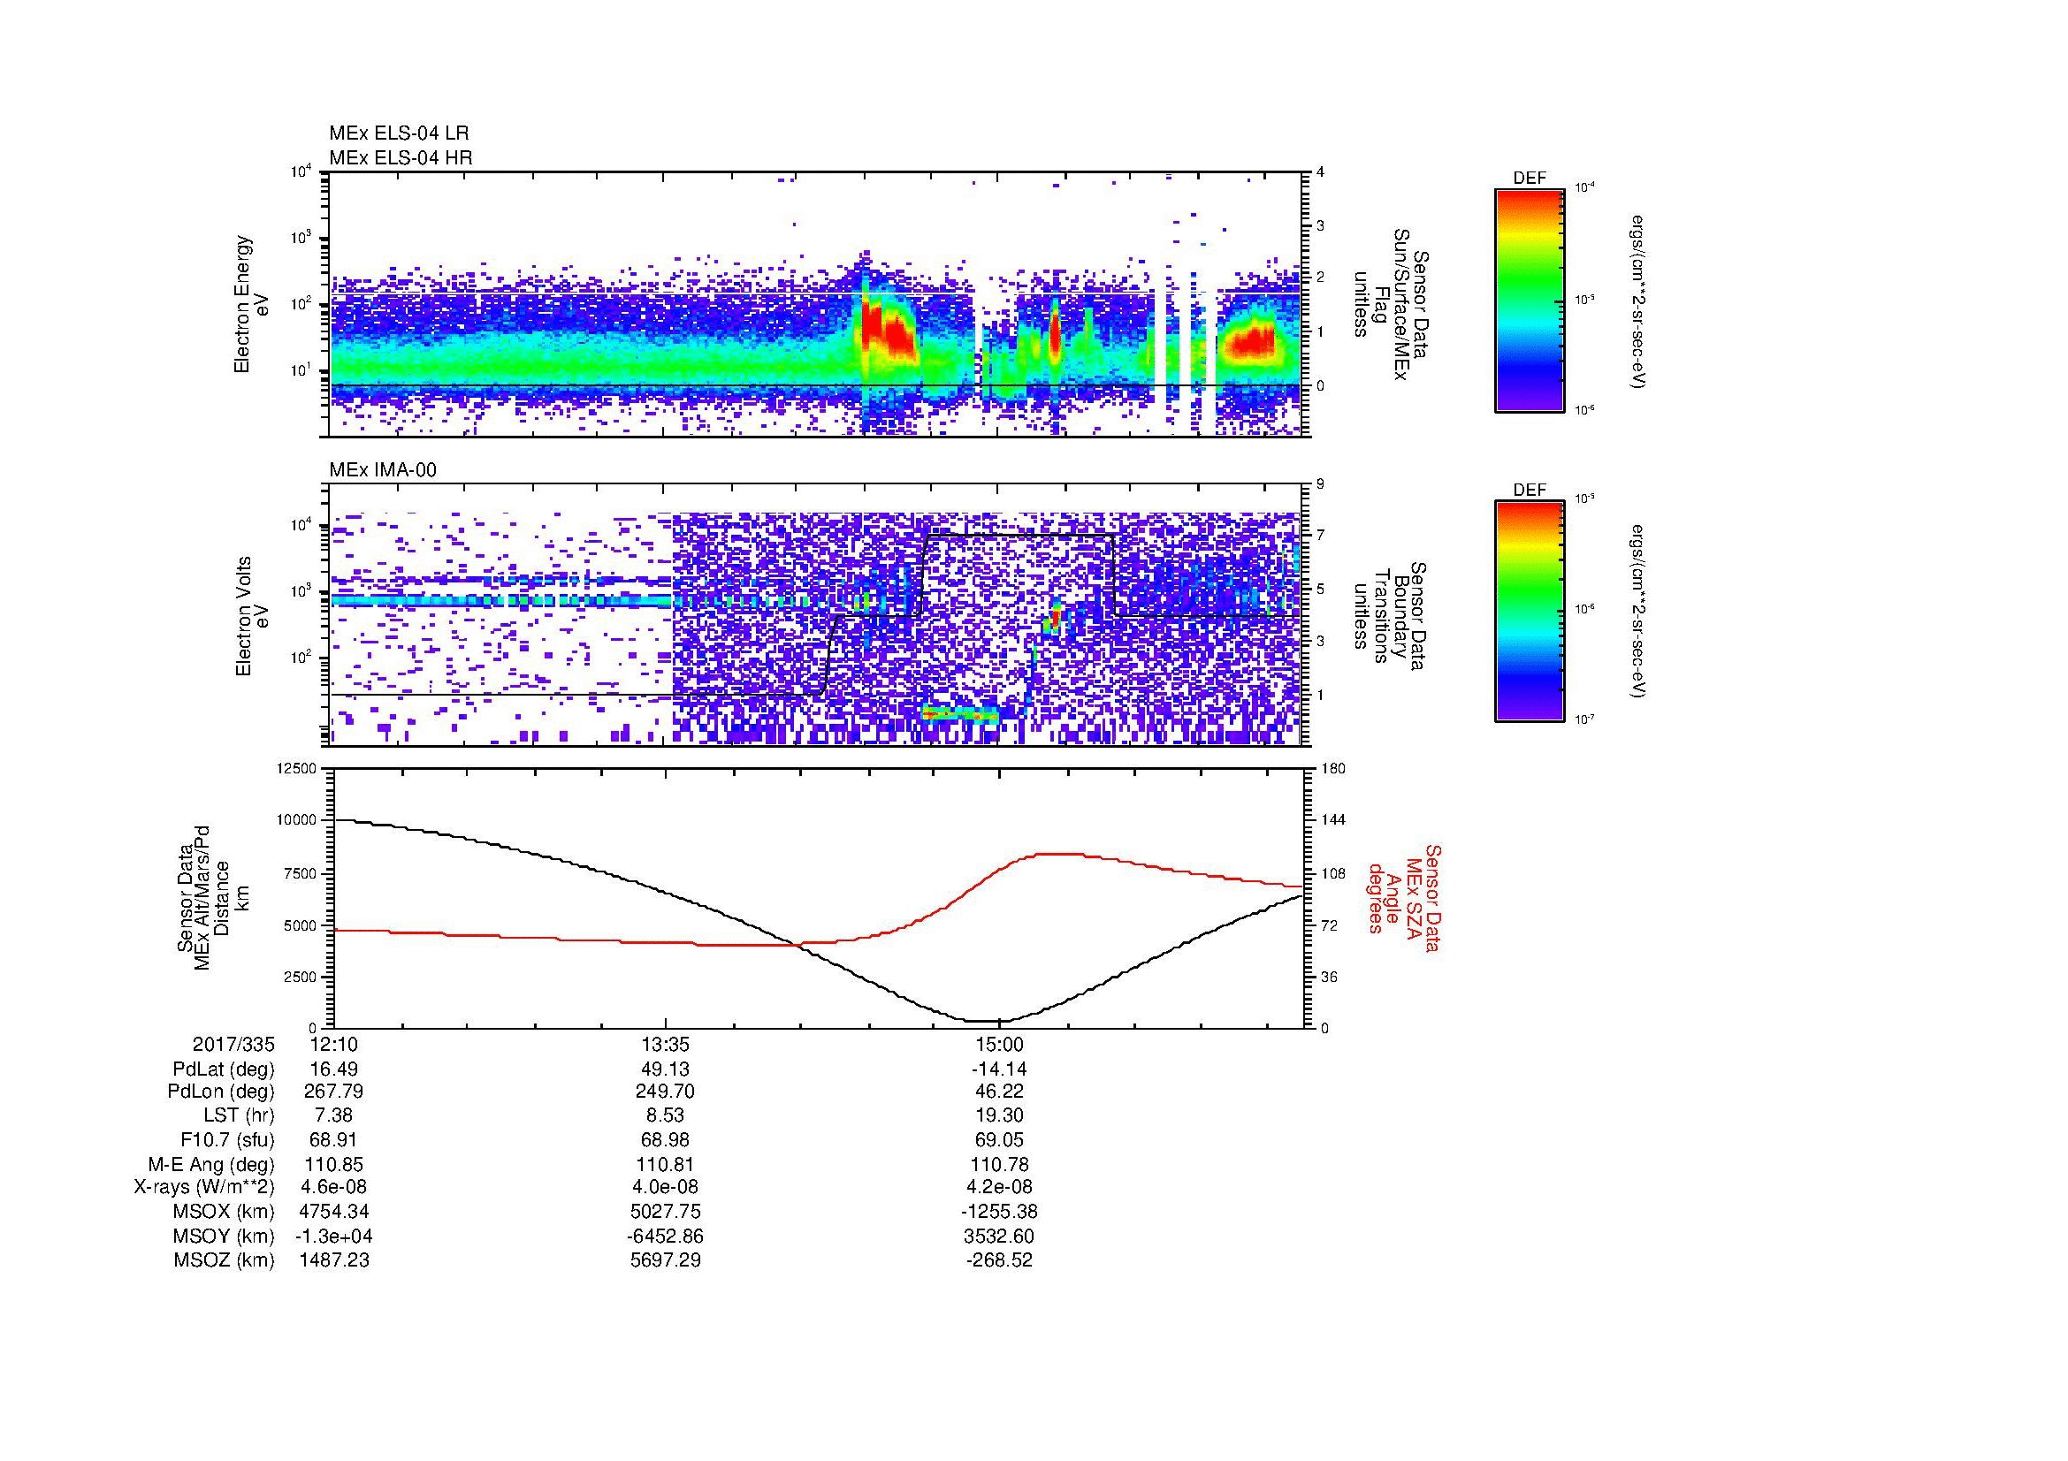Click the 'MSOX (km)' row label
Viewport: 2068px width, 1461px height.
(x=224, y=1212)
